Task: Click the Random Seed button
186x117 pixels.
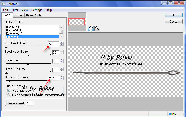Action: click(x=15, y=103)
